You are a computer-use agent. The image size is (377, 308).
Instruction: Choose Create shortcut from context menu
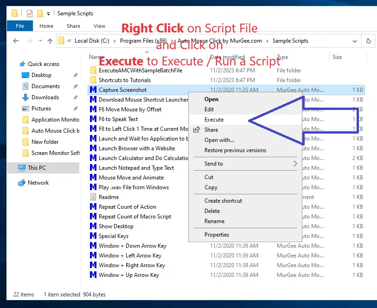pyautogui.click(x=245, y=201)
